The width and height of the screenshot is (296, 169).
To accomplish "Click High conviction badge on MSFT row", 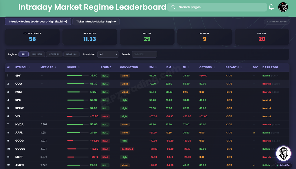I will click(124, 157).
